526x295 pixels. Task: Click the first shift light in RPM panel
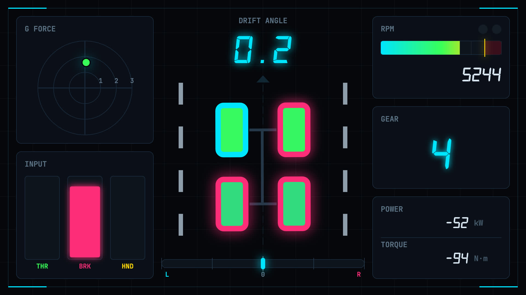pyautogui.click(x=483, y=29)
